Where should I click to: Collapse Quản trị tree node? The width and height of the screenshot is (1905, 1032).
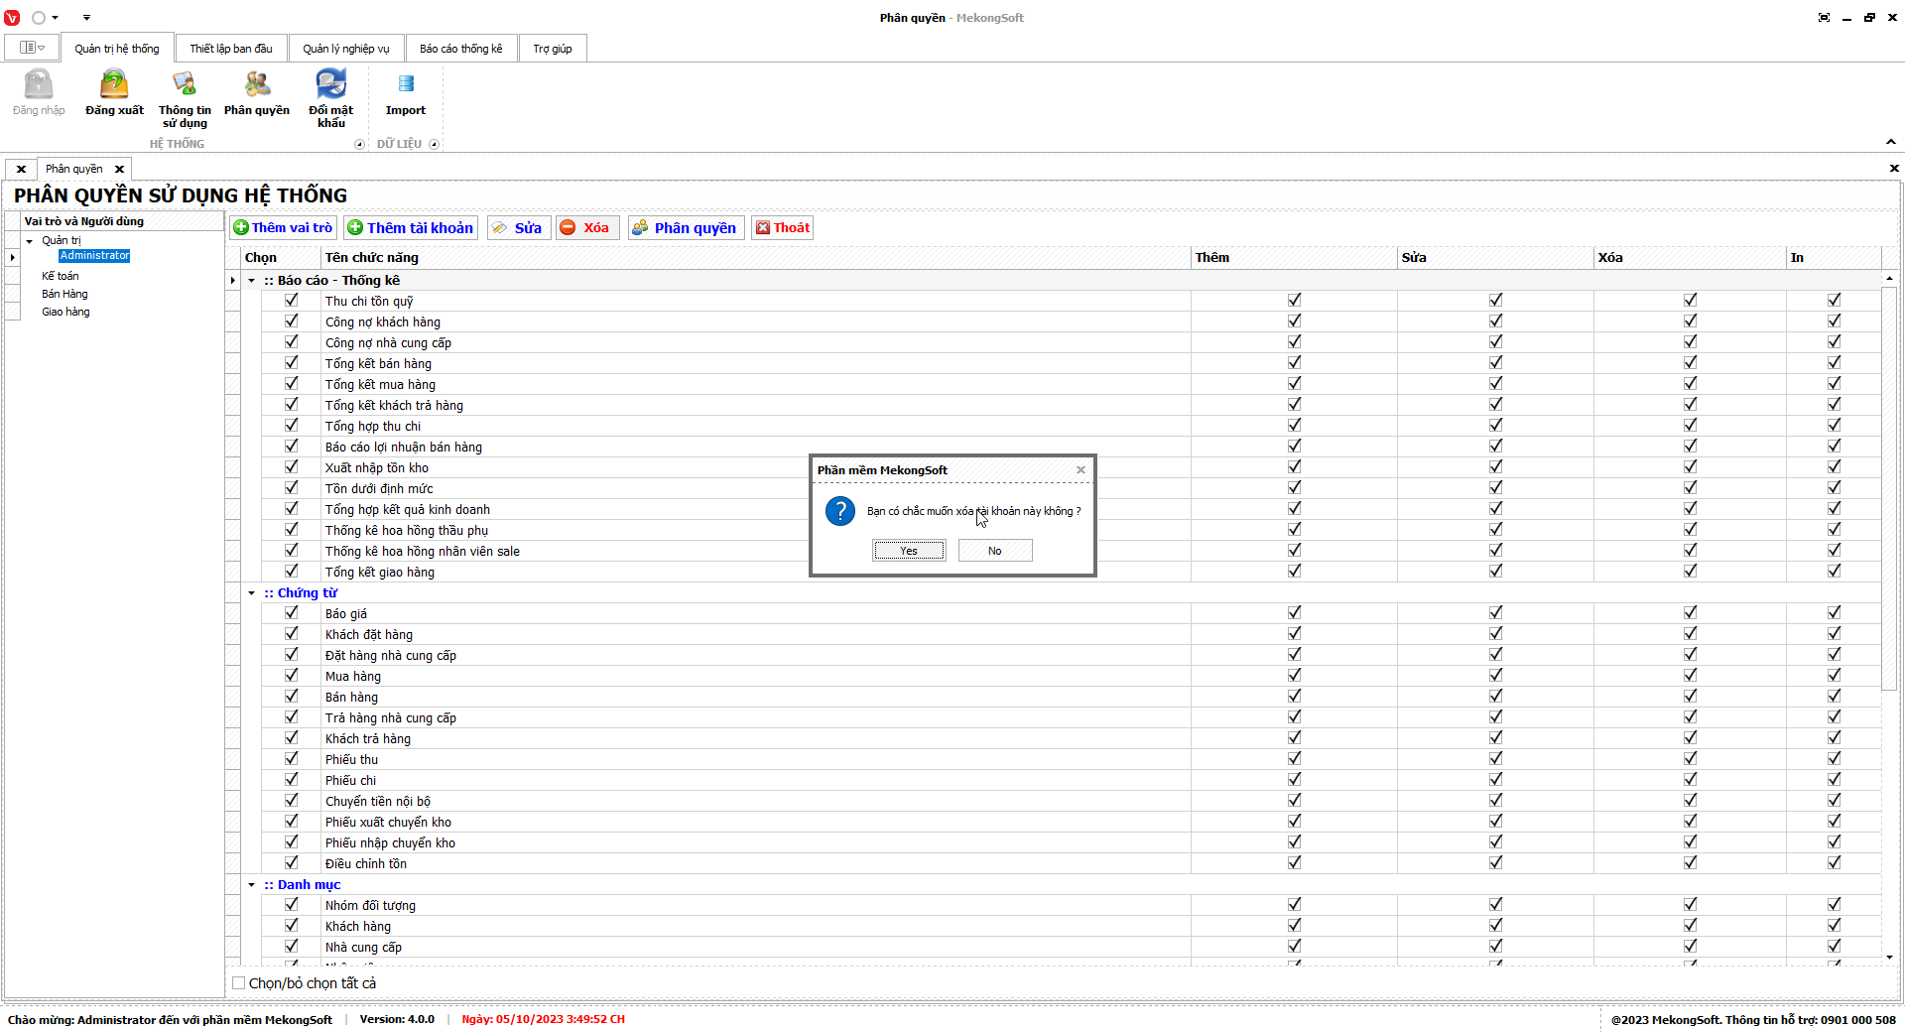30,241
